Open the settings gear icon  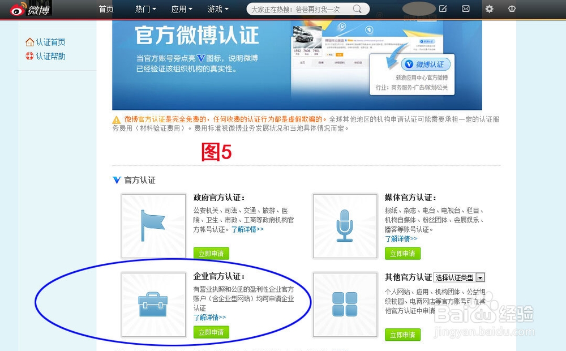click(489, 8)
